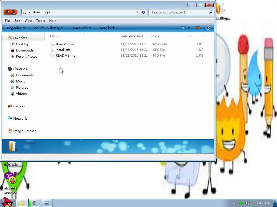Image resolution: width=277 pixels, height=207 pixels.
Task: Click the Image Catalog sidebar icon
Action: (9, 131)
